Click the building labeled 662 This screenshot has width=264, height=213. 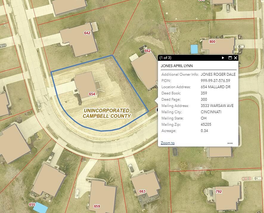coord(143,70)
